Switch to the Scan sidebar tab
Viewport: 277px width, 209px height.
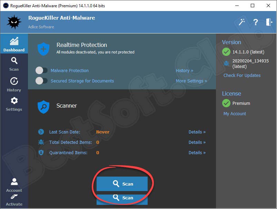click(14, 64)
